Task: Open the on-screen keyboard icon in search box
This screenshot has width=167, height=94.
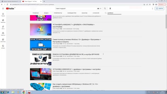Action: tap(98, 9)
